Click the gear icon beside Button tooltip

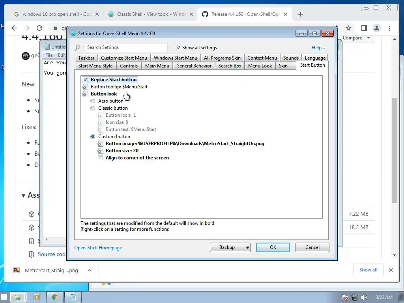pos(85,87)
